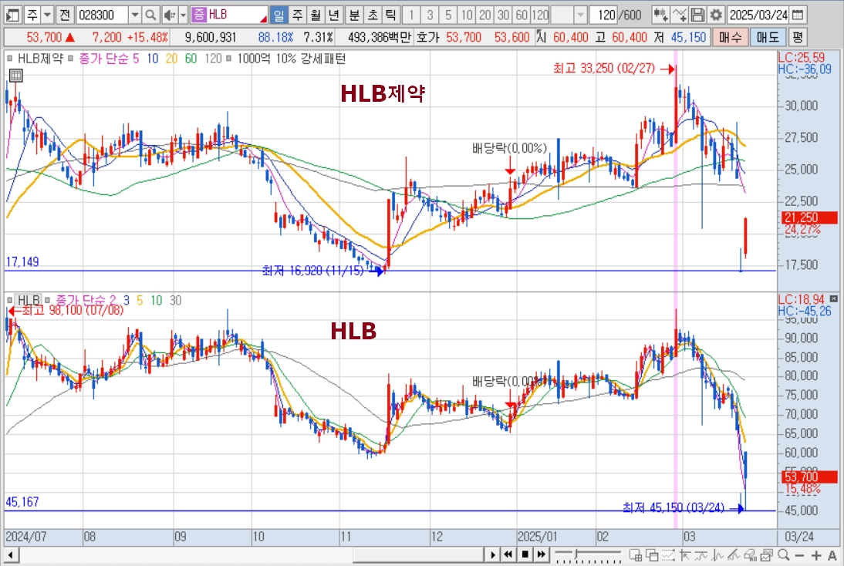Open chart settings gear icon

pyautogui.click(x=716, y=15)
